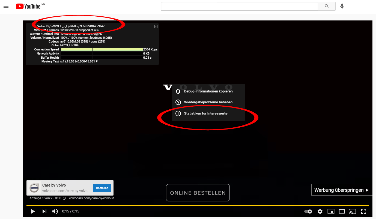
Task: Skip ad with Werbung überspringen
Action: coord(342,190)
